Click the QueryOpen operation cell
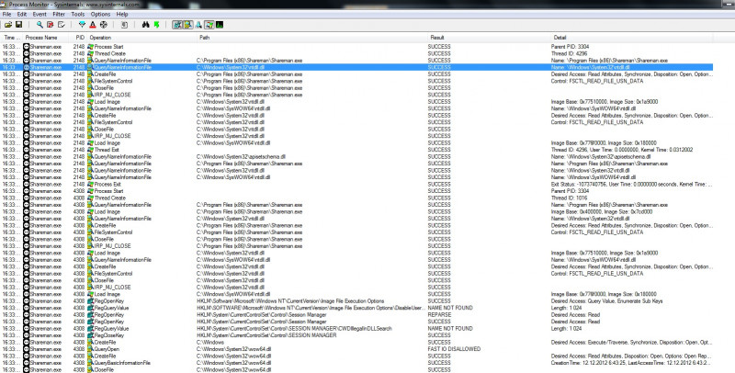This screenshot has width=735, height=373. pyautogui.click(x=107, y=349)
